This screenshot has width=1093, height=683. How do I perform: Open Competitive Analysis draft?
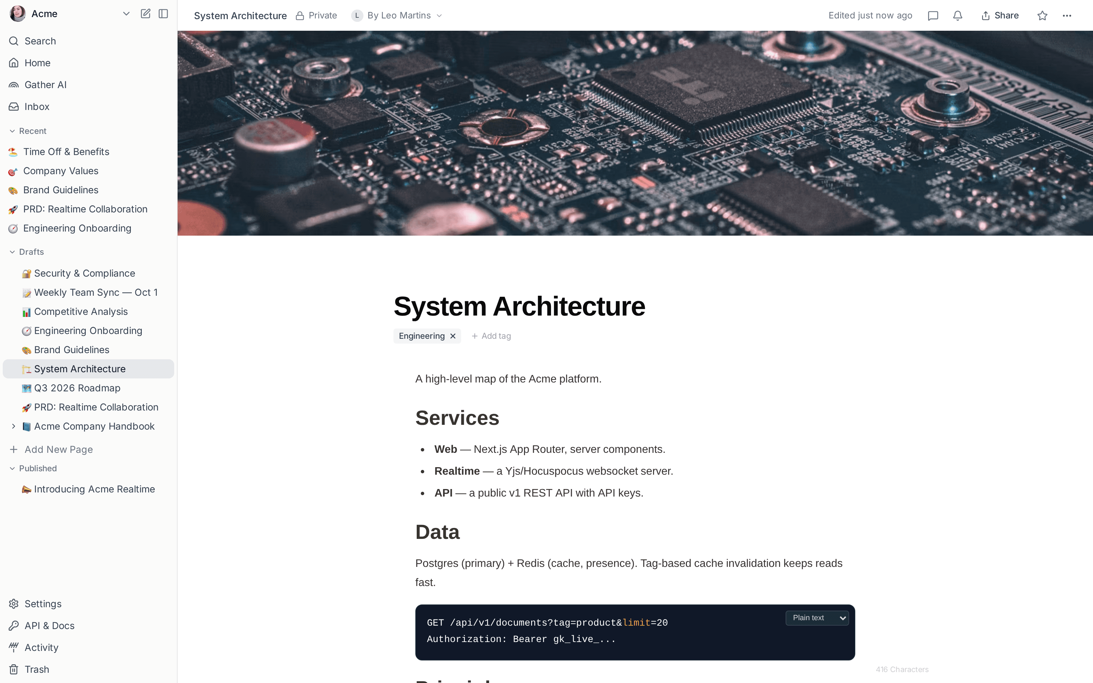[x=88, y=312]
